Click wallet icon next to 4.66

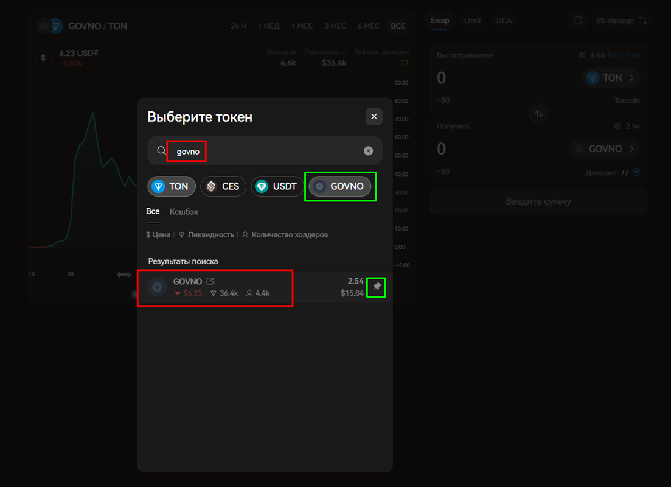point(582,55)
